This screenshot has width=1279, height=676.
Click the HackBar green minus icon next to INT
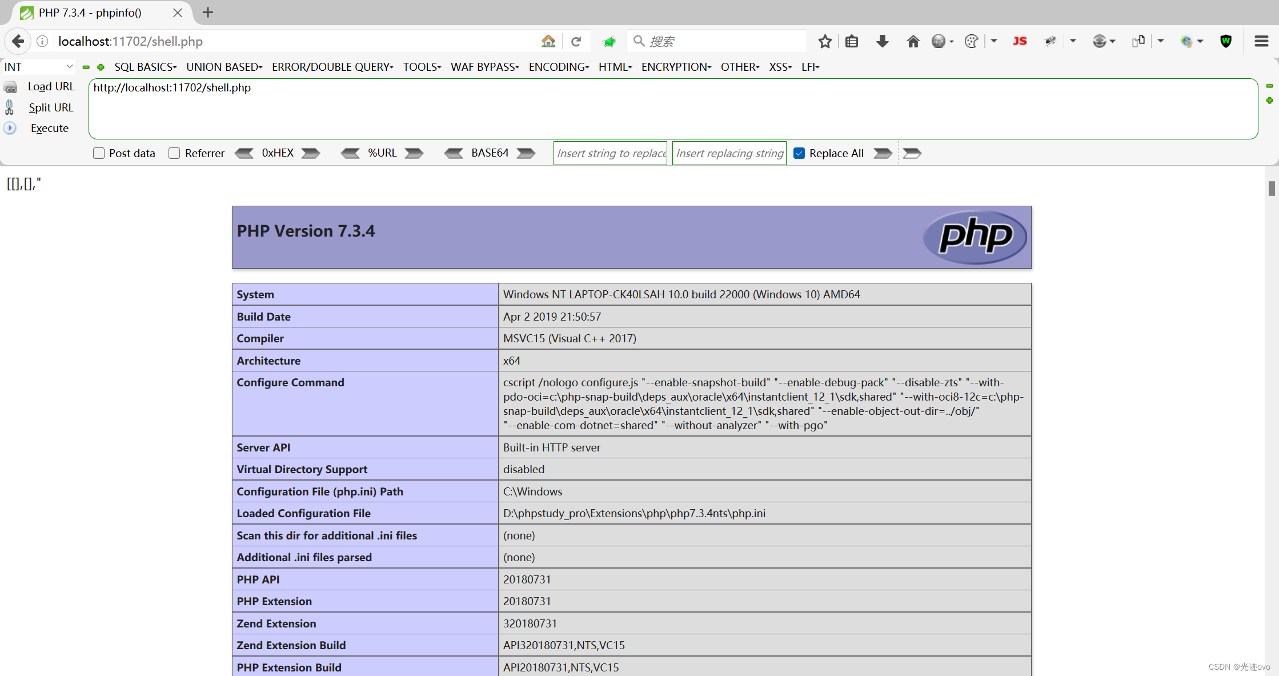86,67
